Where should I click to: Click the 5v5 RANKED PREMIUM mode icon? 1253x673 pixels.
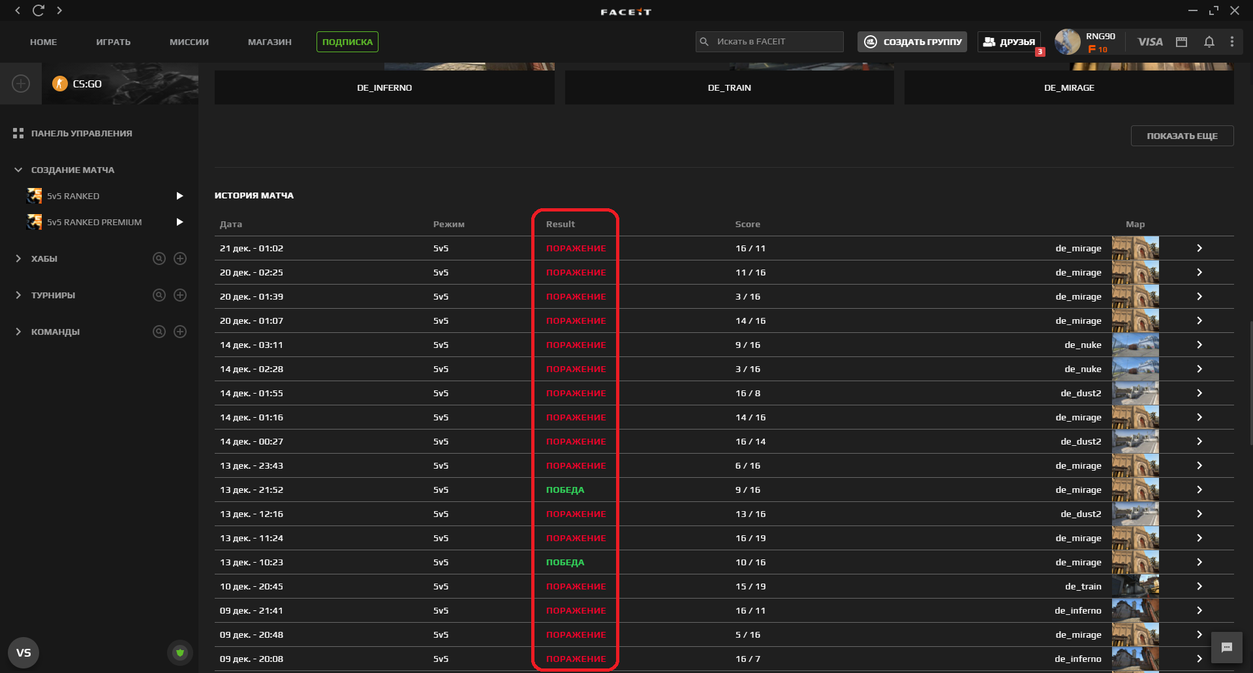(34, 222)
